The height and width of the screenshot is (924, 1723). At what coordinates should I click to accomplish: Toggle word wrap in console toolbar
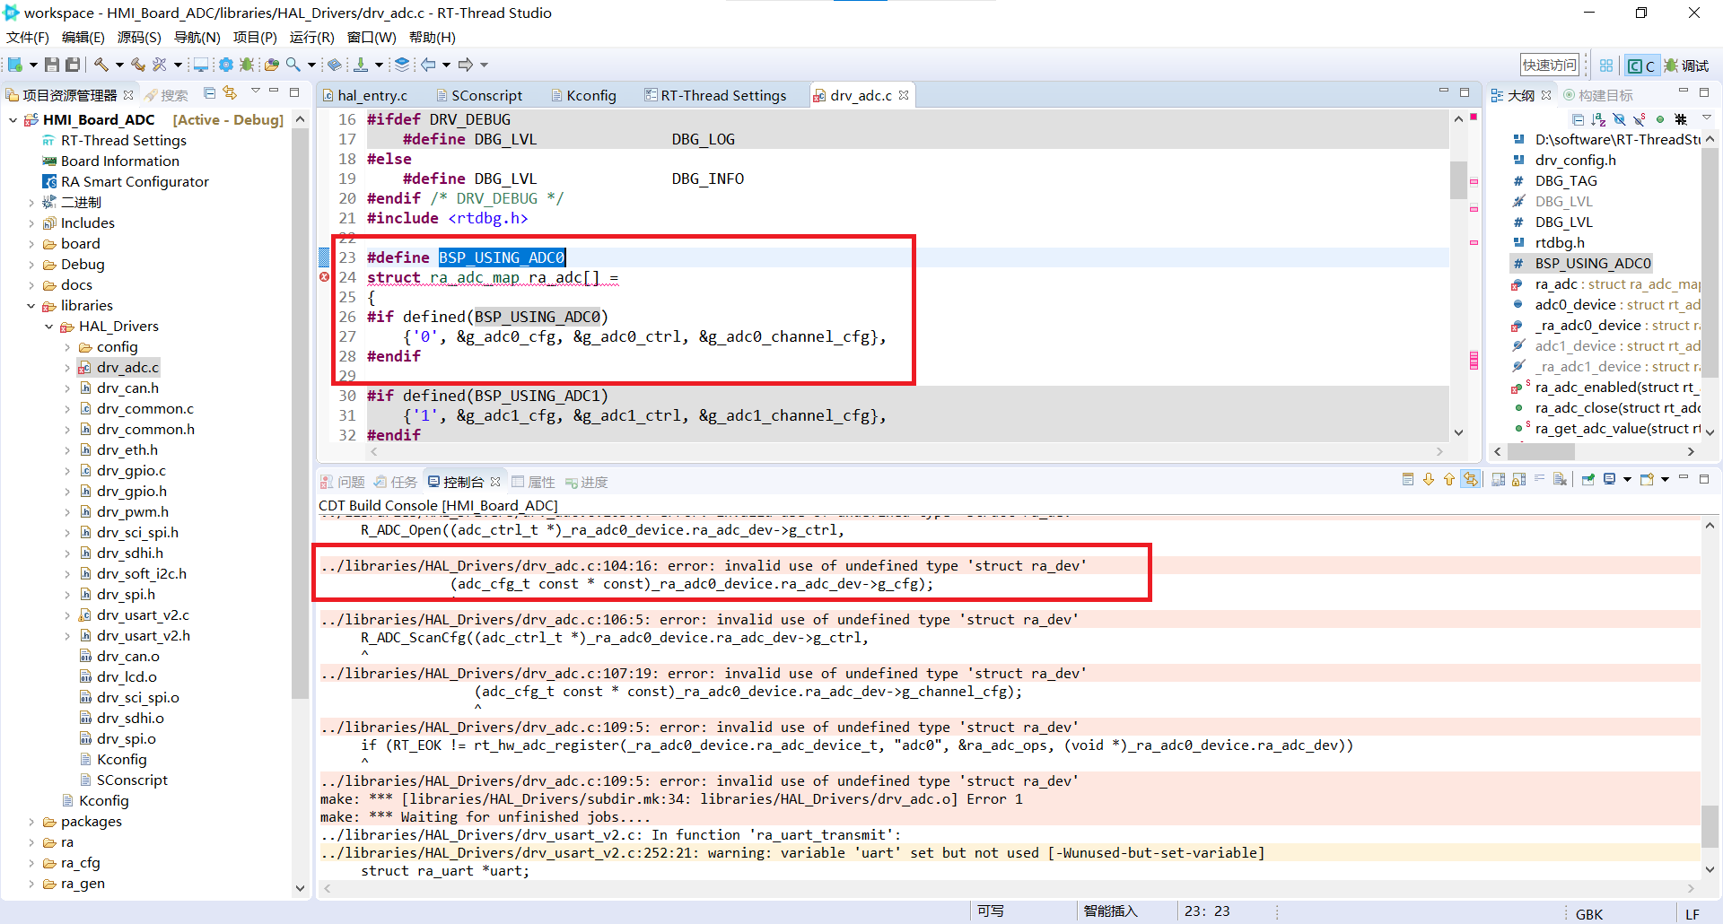point(1539,480)
